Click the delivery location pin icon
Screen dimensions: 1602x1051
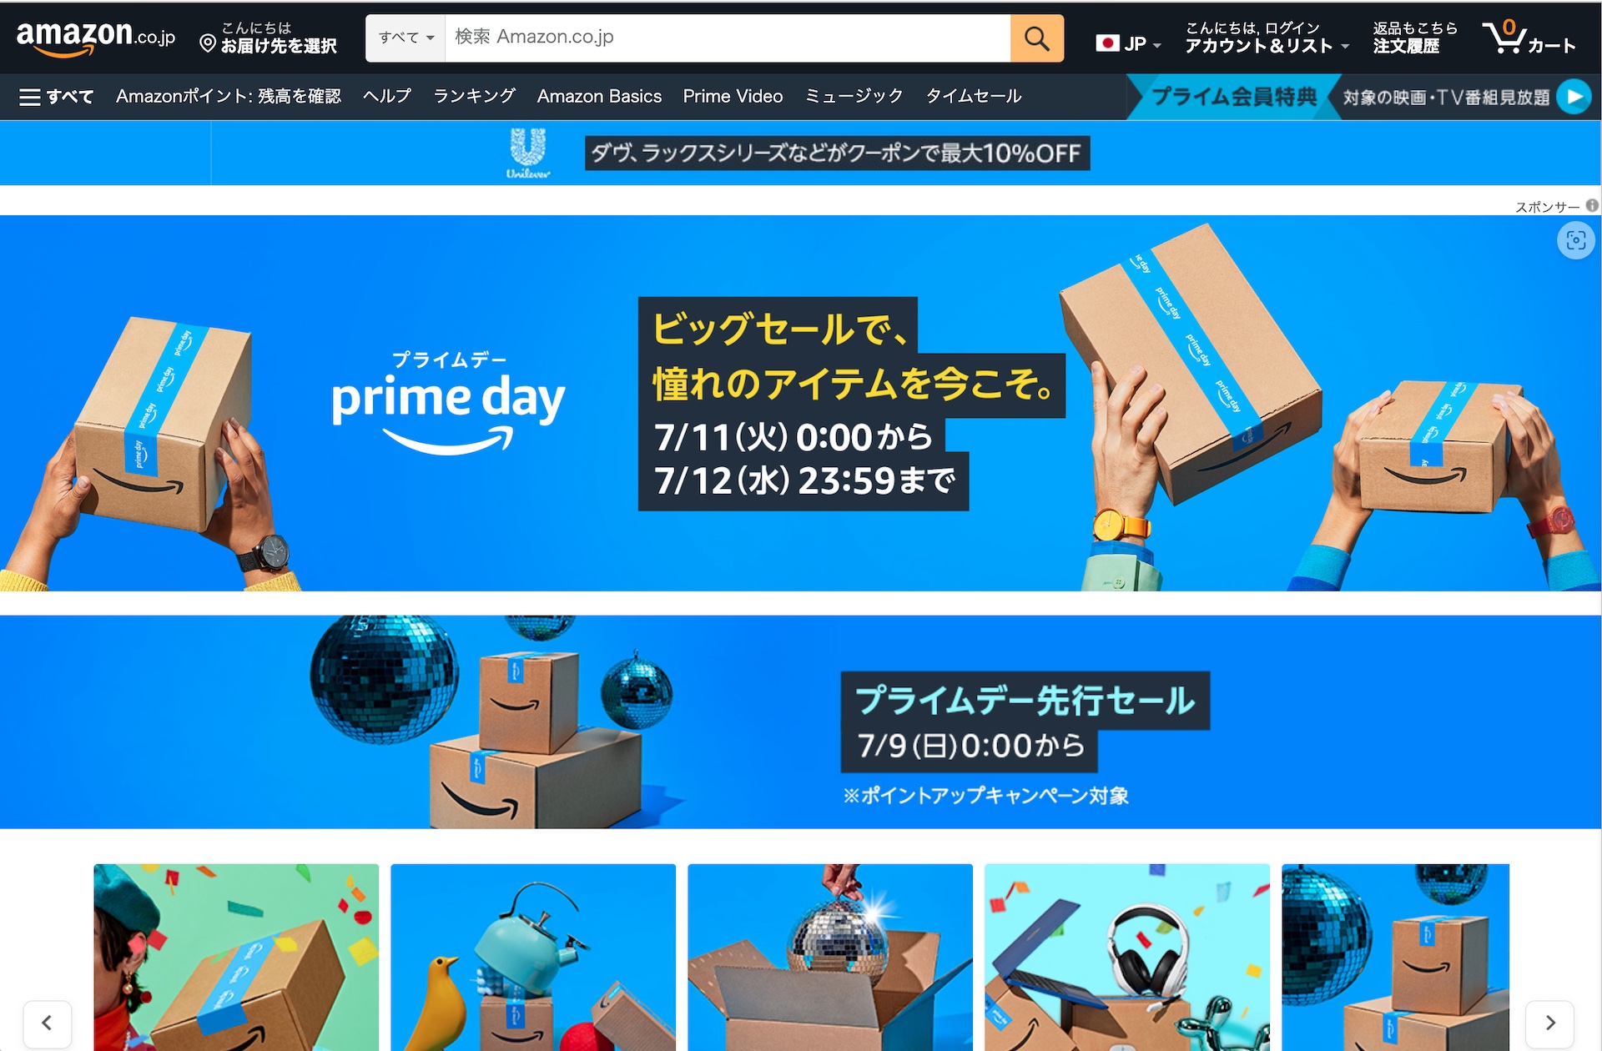click(208, 43)
